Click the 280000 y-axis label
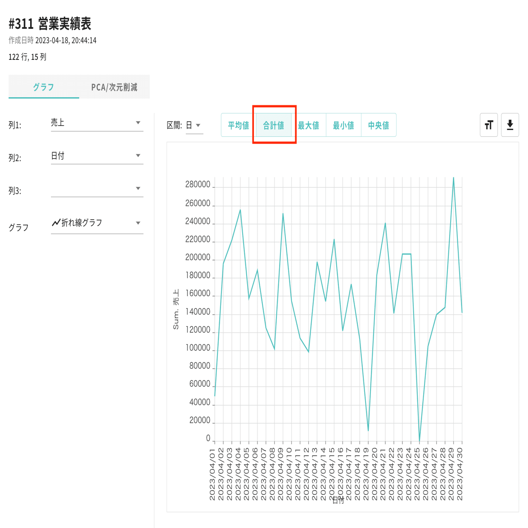The width and height of the screenshot is (528, 528). [x=198, y=185]
